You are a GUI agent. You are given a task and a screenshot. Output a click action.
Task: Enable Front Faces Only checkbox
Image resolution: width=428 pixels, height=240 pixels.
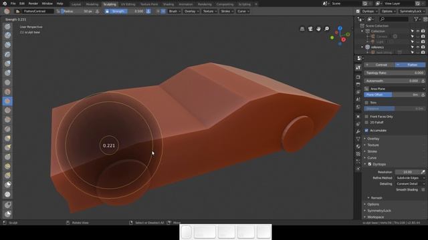[366, 117]
